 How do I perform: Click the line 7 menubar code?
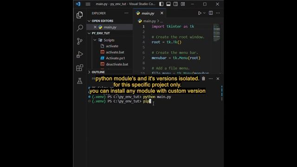click(176, 58)
